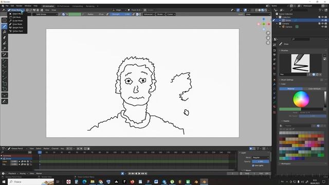Select the Color Attribute mode button
Image resolution: width=329 pixels, height=185 pixels.
point(314,89)
